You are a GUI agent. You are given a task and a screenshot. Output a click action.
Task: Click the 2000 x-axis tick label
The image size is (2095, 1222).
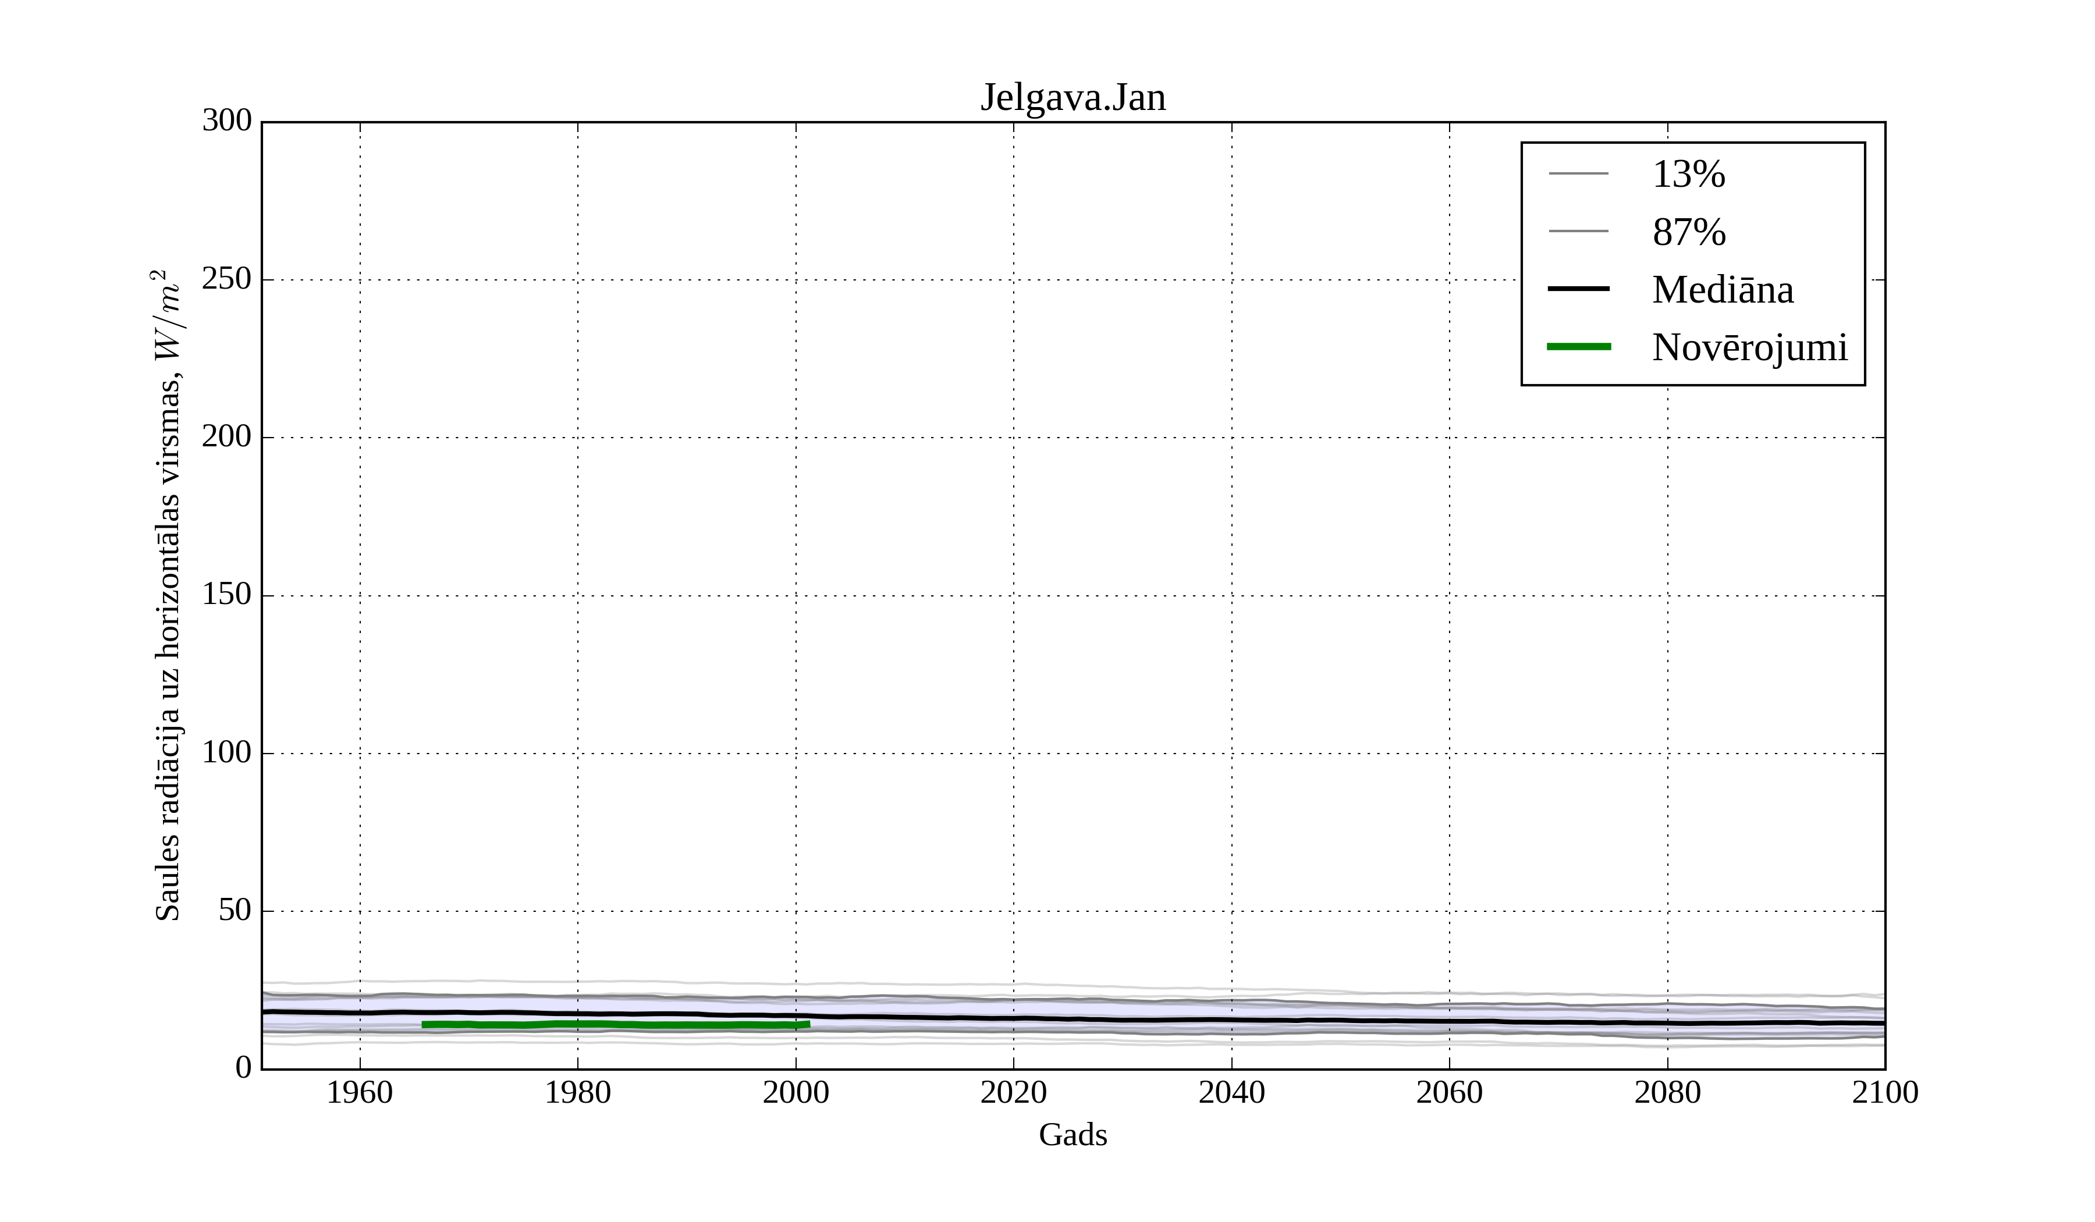click(x=796, y=1093)
